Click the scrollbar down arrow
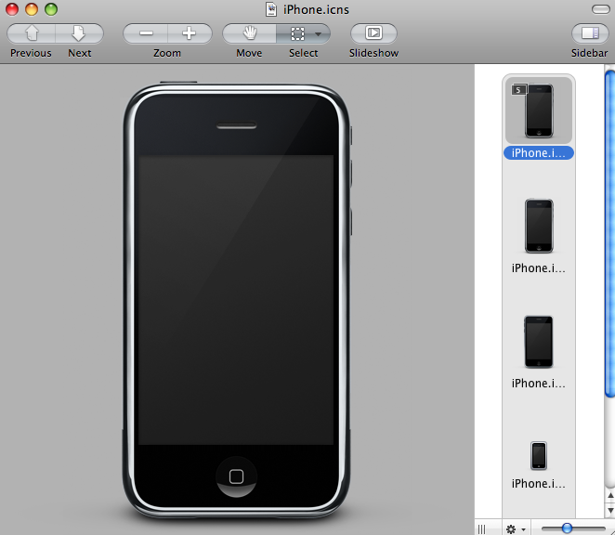This screenshot has height=535, width=615. point(610,510)
